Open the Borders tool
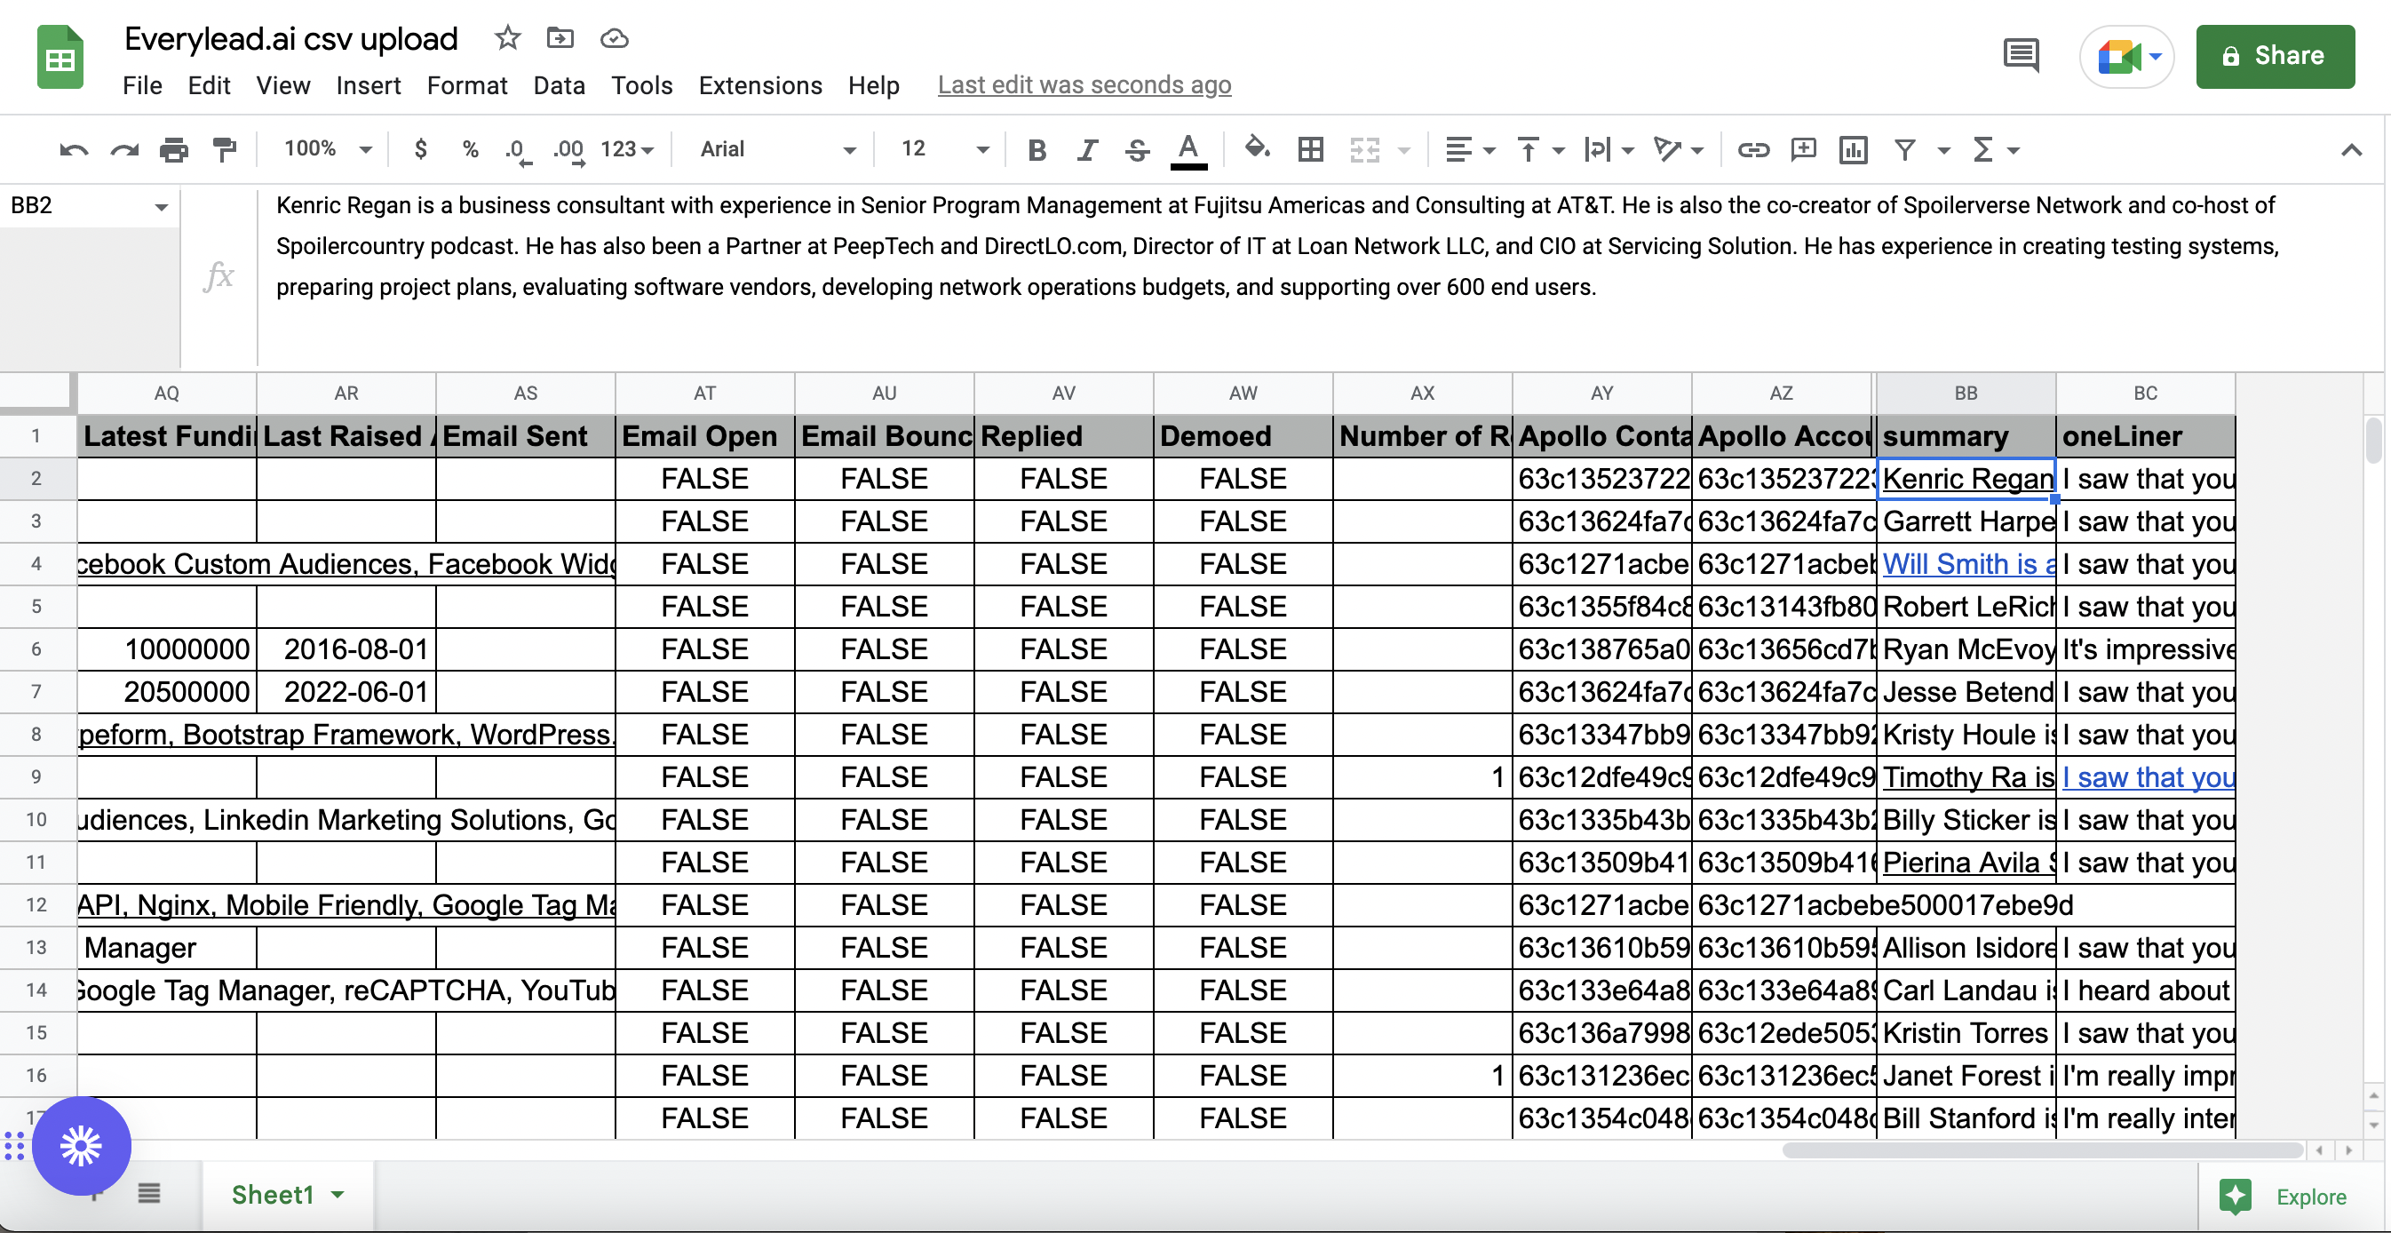Image resolution: width=2391 pixels, height=1233 pixels. (x=1310, y=149)
